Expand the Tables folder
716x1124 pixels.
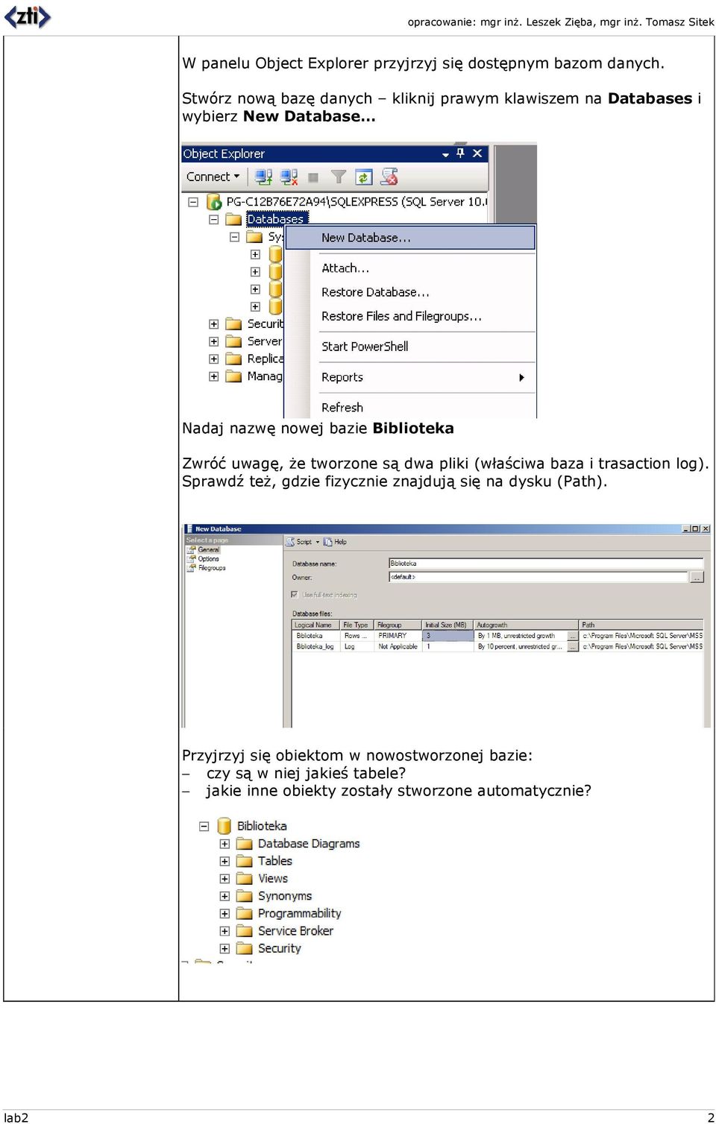pos(224,861)
